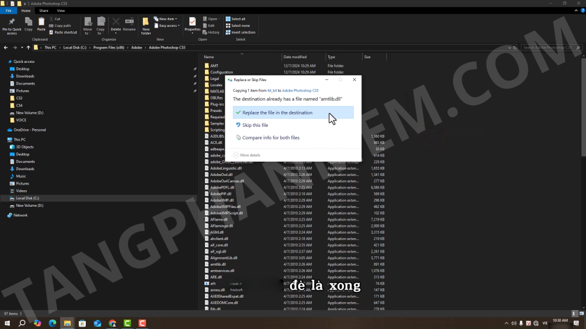
Task: Choose Skip this file in the dialog
Action: (255, 125)
